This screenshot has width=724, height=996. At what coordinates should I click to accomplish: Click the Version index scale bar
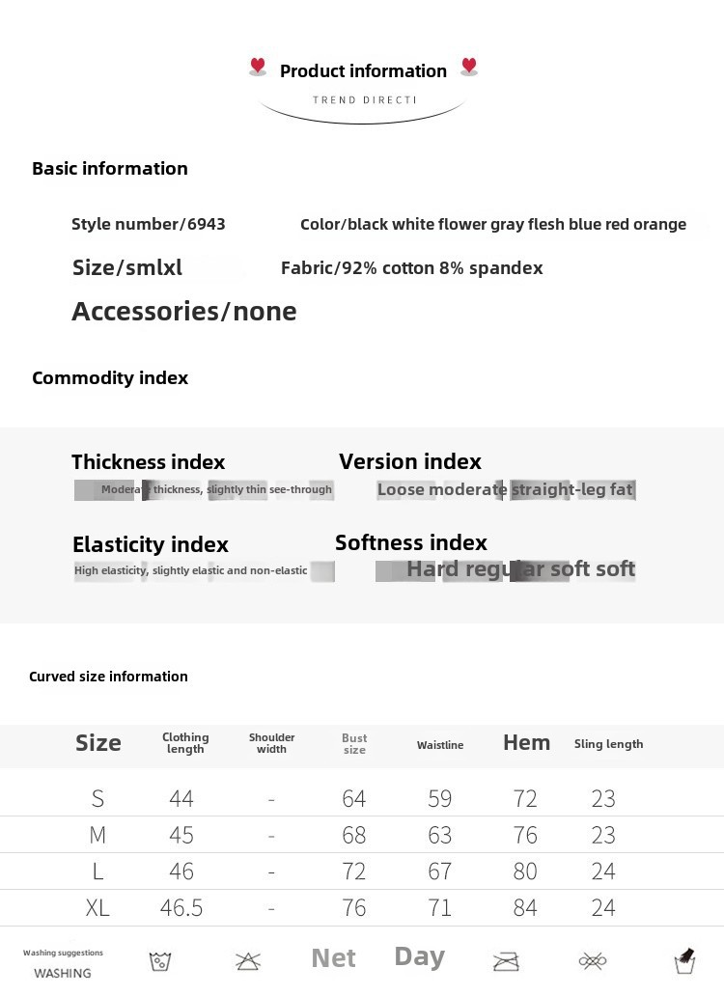pyautogui.click(x=506, y=489)
